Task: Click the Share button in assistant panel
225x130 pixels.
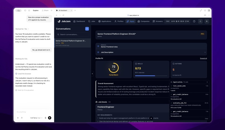Action: pos(45,11)
